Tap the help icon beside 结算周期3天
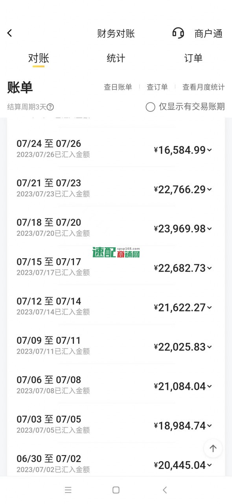The height and width of the screenshot is (504, 232). tap(50, 107)
